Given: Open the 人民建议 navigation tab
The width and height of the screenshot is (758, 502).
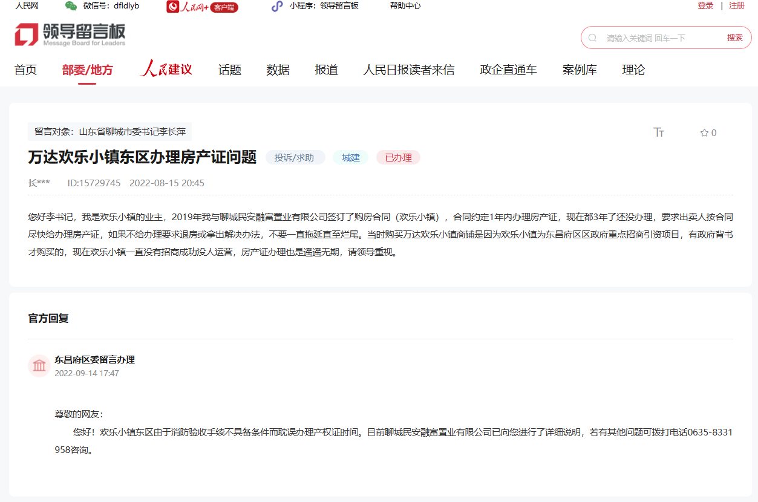Looking at the screenshot, I should click(166, 69).
